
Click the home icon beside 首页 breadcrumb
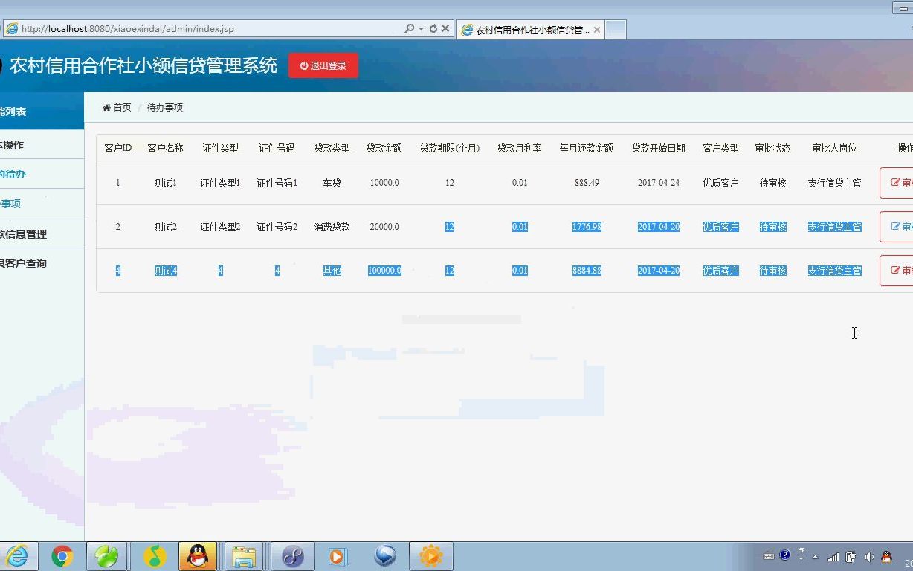106,107
